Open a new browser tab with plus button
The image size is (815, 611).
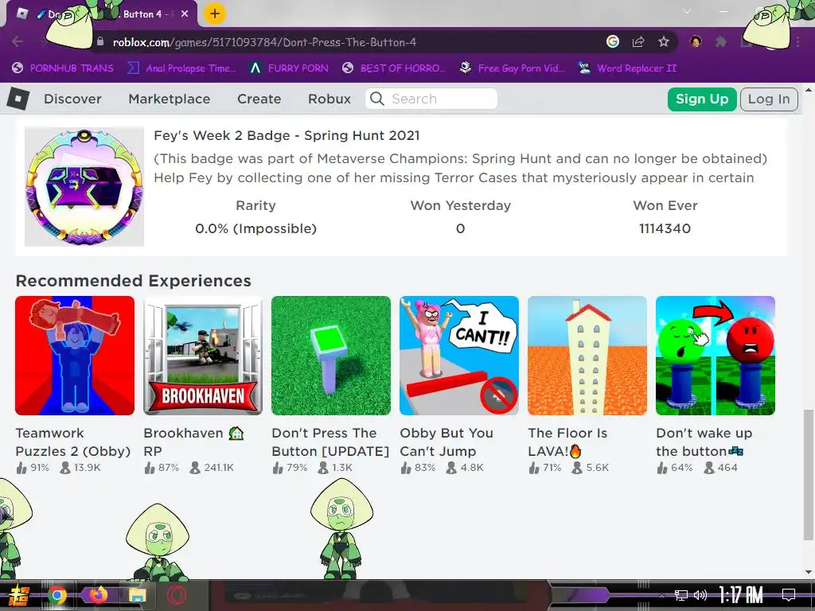pos(215,14)
